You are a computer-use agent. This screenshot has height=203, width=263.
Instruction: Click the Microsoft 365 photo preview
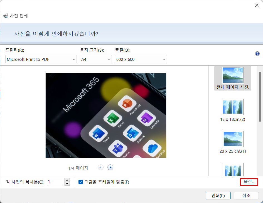[x=106, y=115]
